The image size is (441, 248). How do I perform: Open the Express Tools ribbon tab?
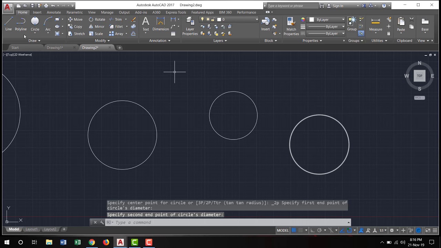pyautogui.click(x=176, y=12)
